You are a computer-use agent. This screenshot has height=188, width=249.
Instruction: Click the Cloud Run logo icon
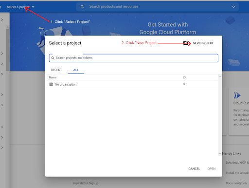coord(237,95)
